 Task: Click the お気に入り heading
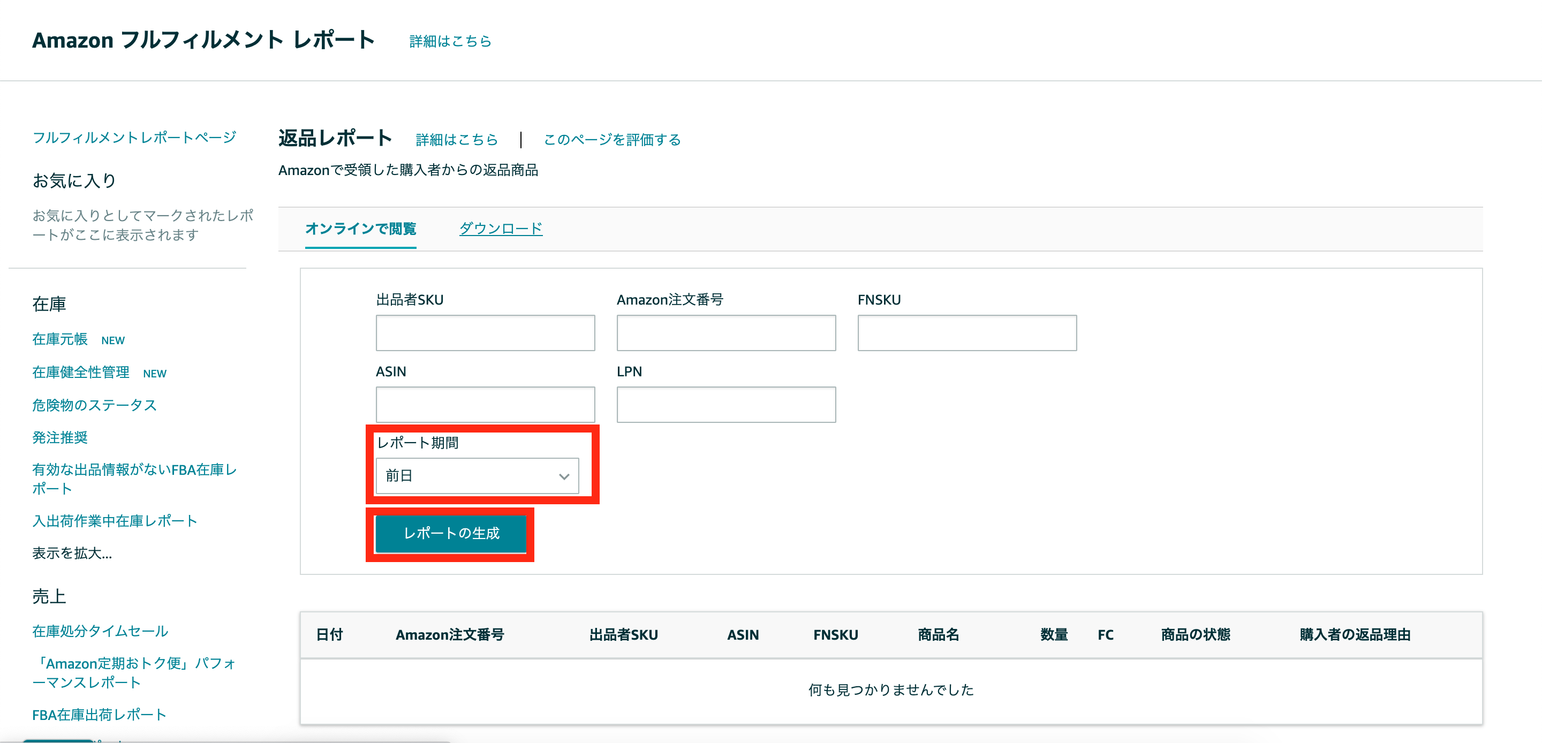pyautogui.click(x=74, y=180)
